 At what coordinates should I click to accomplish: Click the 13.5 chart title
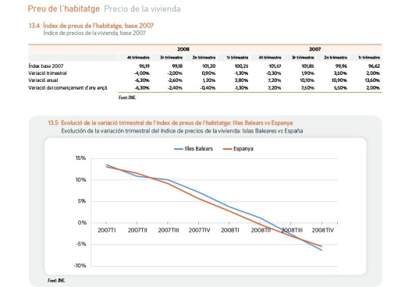pyautogui.click(x=170, y=122)
